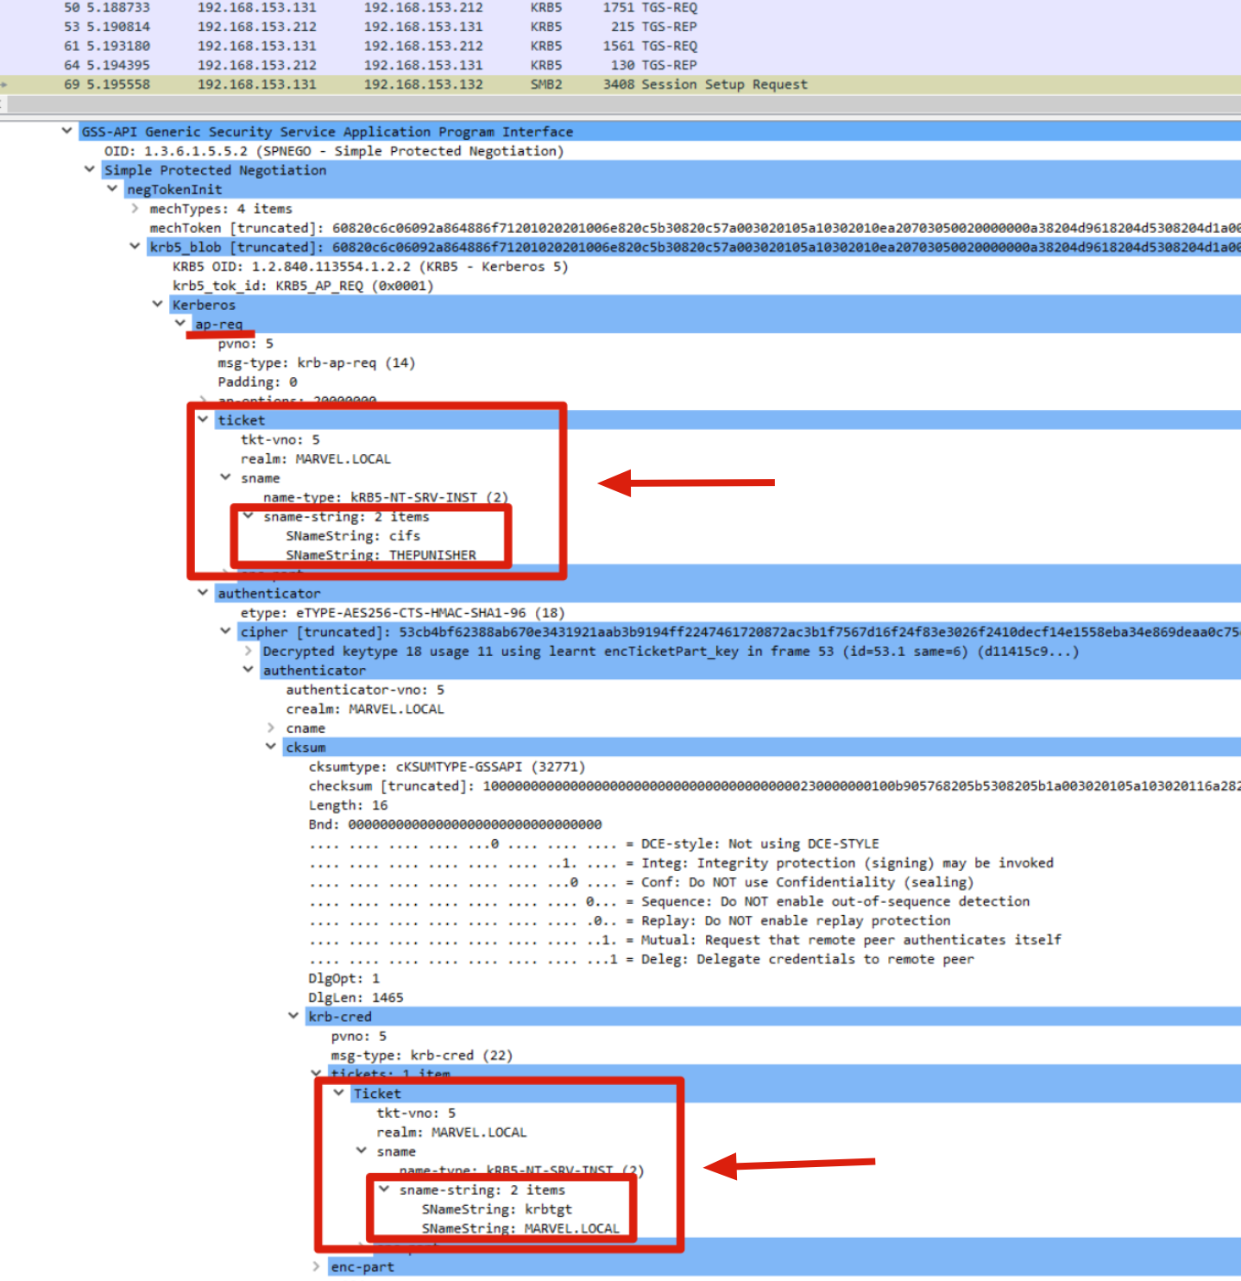Expand the enc-part node at the bottom
This screenshot has height=1281, width=1241.
click(316, 1266)
